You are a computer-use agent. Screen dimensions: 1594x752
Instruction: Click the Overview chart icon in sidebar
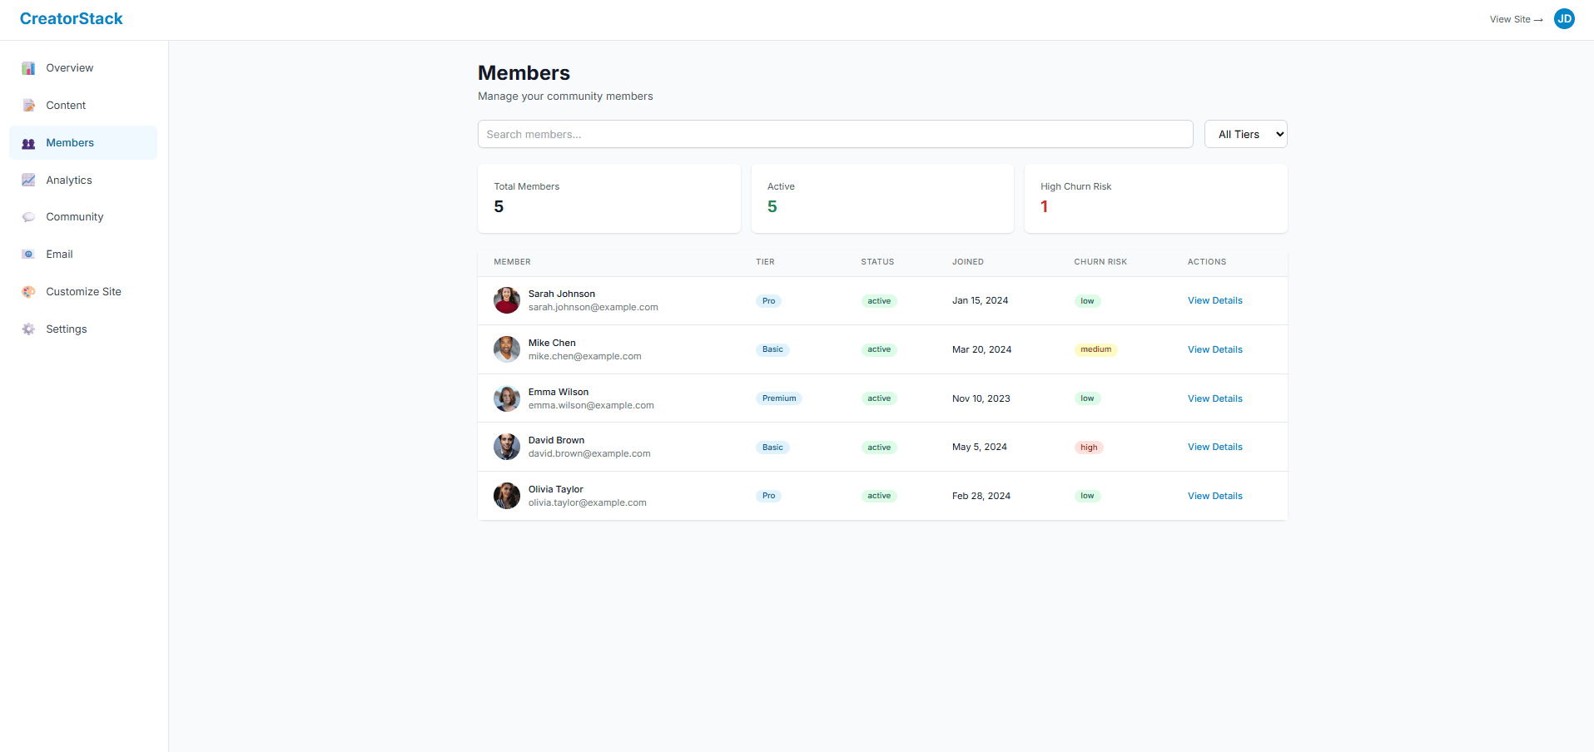(28, 67)
